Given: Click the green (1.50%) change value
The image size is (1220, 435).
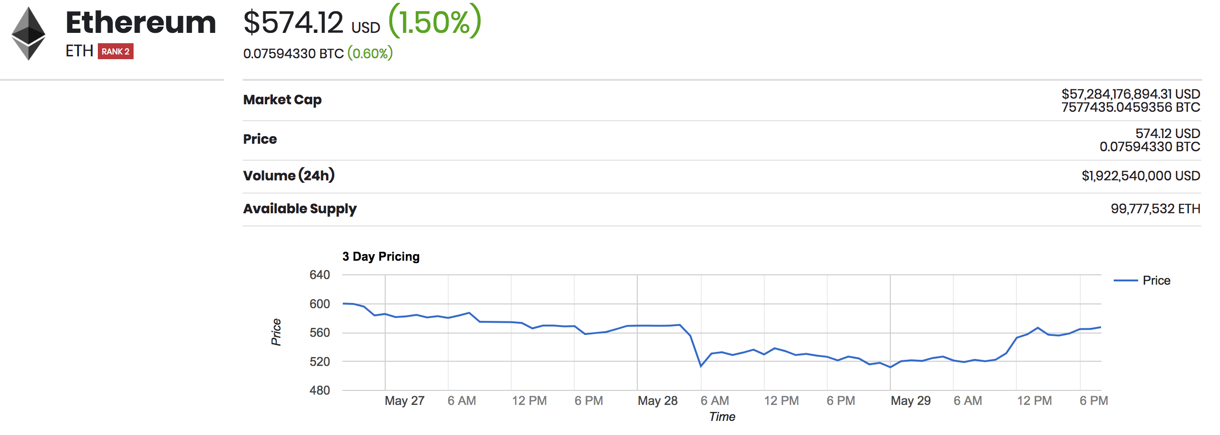Looking at the screenshot, I should [x=435, y=22].
